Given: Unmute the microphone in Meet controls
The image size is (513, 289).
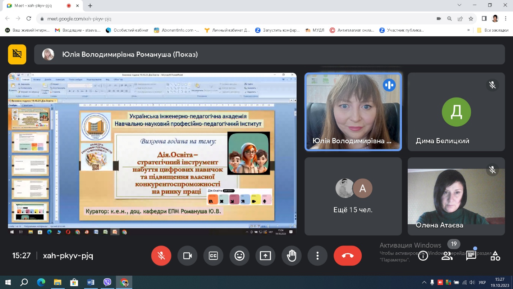Looking at the screenshot, I should pyautogui.click(x=161, y=256).
